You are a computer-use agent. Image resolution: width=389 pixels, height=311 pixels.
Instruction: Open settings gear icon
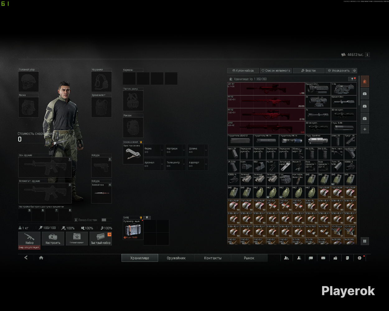tap(360, 258)
